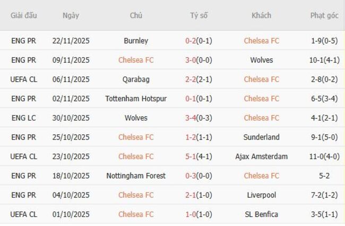Open the 5-1 match score link
Screen dimensions: 345x226
coord(191,157)
